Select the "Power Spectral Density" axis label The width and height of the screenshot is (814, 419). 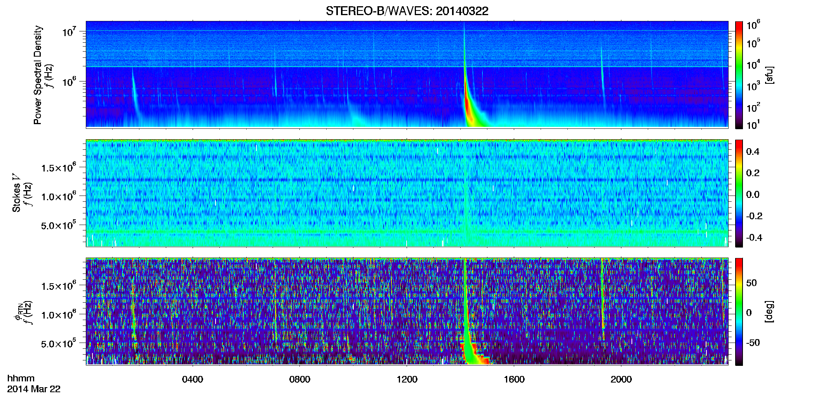click(x=38, y=75)
